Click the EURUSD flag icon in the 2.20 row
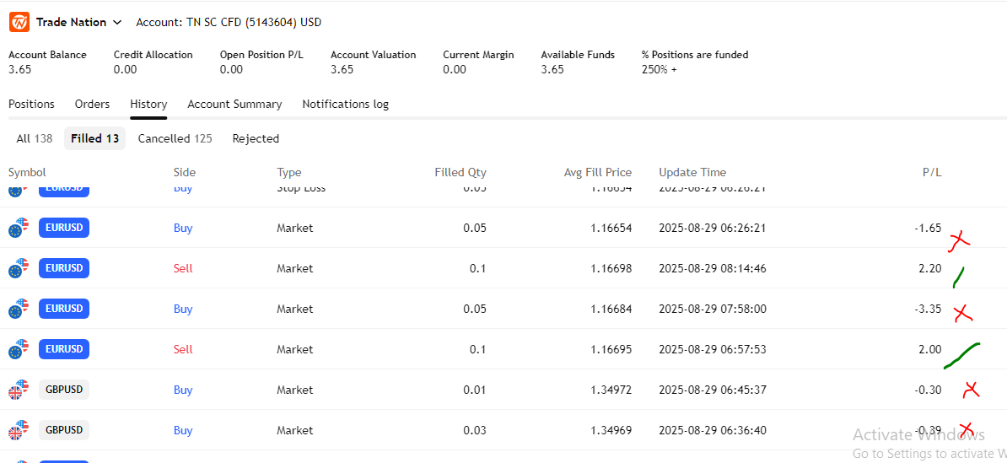Screen dimensions: 1007x463 coord(18,268)
